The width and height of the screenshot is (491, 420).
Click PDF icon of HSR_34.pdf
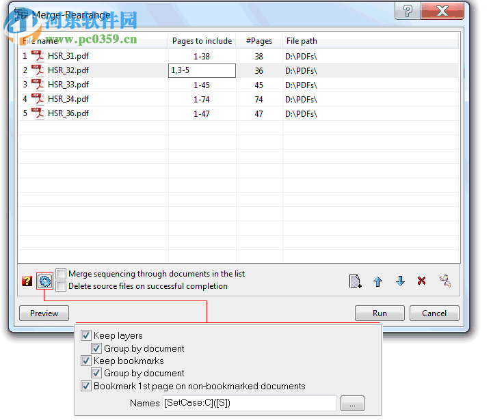coord(38,99)
